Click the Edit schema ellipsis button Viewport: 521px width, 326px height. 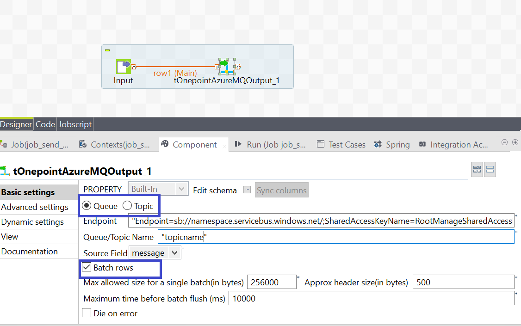247,190
